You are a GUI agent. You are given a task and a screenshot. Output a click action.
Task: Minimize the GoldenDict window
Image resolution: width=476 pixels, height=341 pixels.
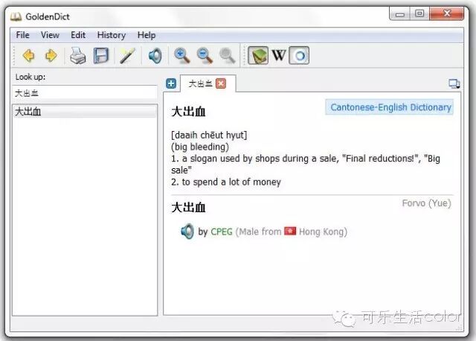[x=400, y=14]
